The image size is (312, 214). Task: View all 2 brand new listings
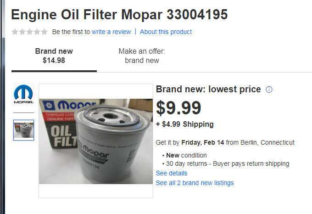[195, 183]
